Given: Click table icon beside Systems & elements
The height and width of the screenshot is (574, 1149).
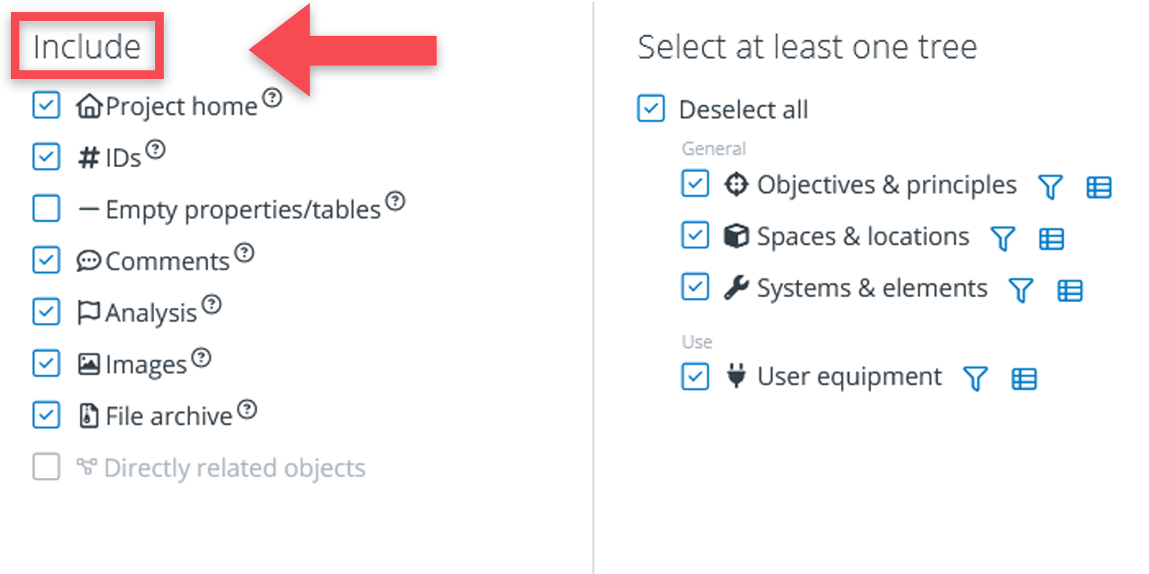Looking at the screenshot, I should [x=1070, y=291].
